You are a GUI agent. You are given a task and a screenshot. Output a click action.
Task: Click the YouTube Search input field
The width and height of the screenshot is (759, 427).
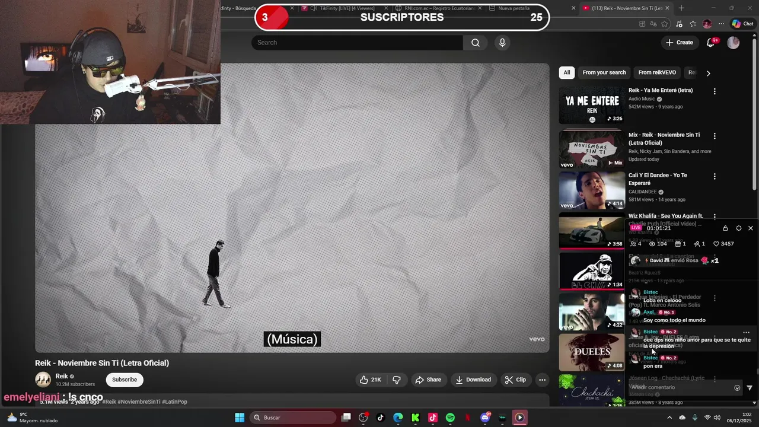[x=358, y=43]
